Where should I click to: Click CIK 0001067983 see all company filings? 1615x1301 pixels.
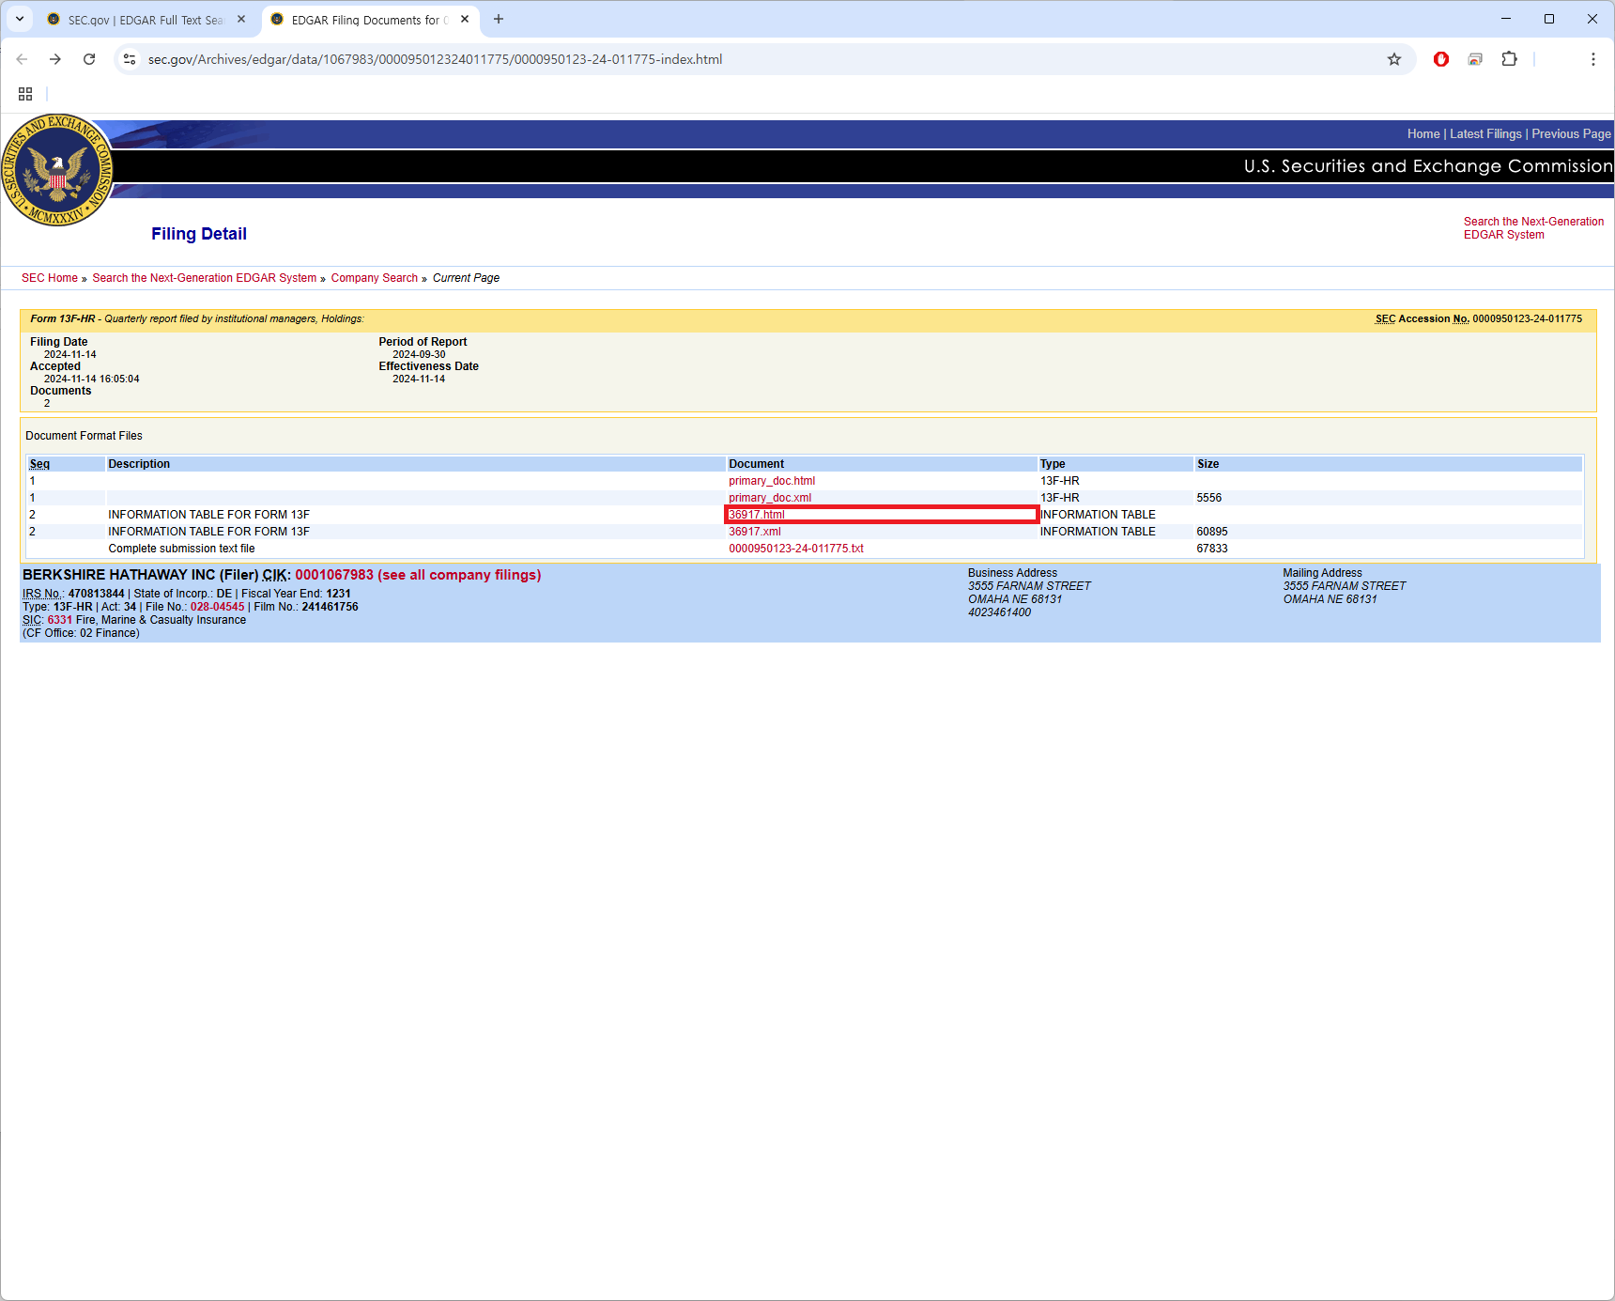click(418, 575)
